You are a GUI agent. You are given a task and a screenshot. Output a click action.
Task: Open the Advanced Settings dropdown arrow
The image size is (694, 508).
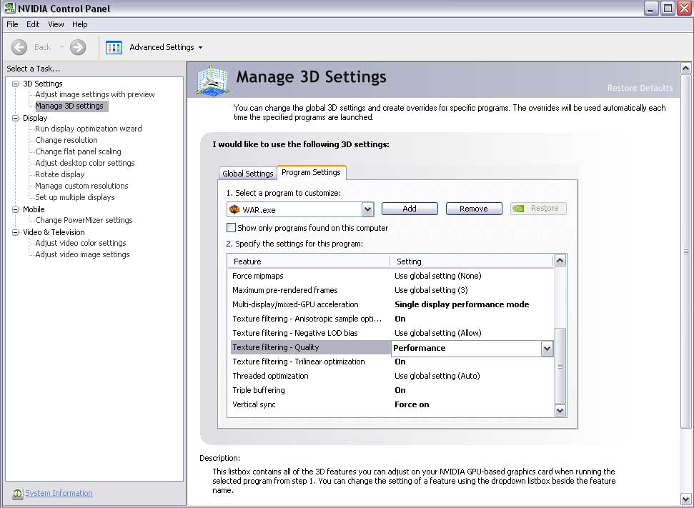pos(201,47)
